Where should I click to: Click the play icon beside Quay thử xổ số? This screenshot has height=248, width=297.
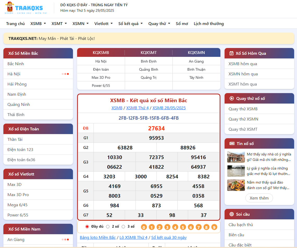[231, 99]
